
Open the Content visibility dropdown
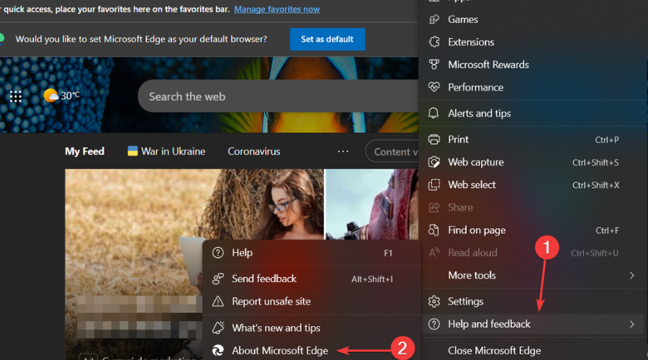pyautogui.click(x=392, y=151)
